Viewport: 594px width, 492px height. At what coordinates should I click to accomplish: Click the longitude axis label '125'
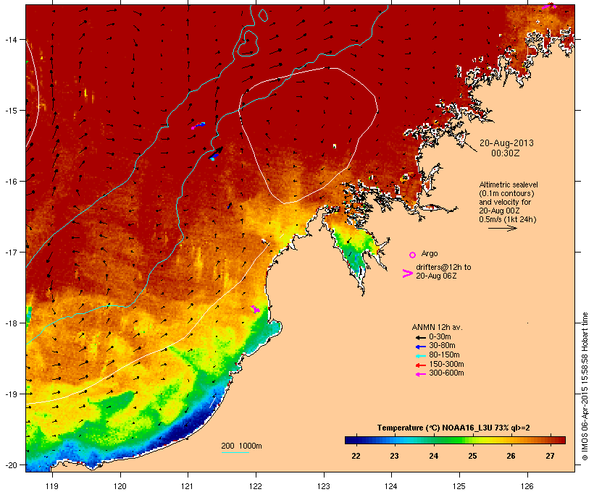[459, 486]
